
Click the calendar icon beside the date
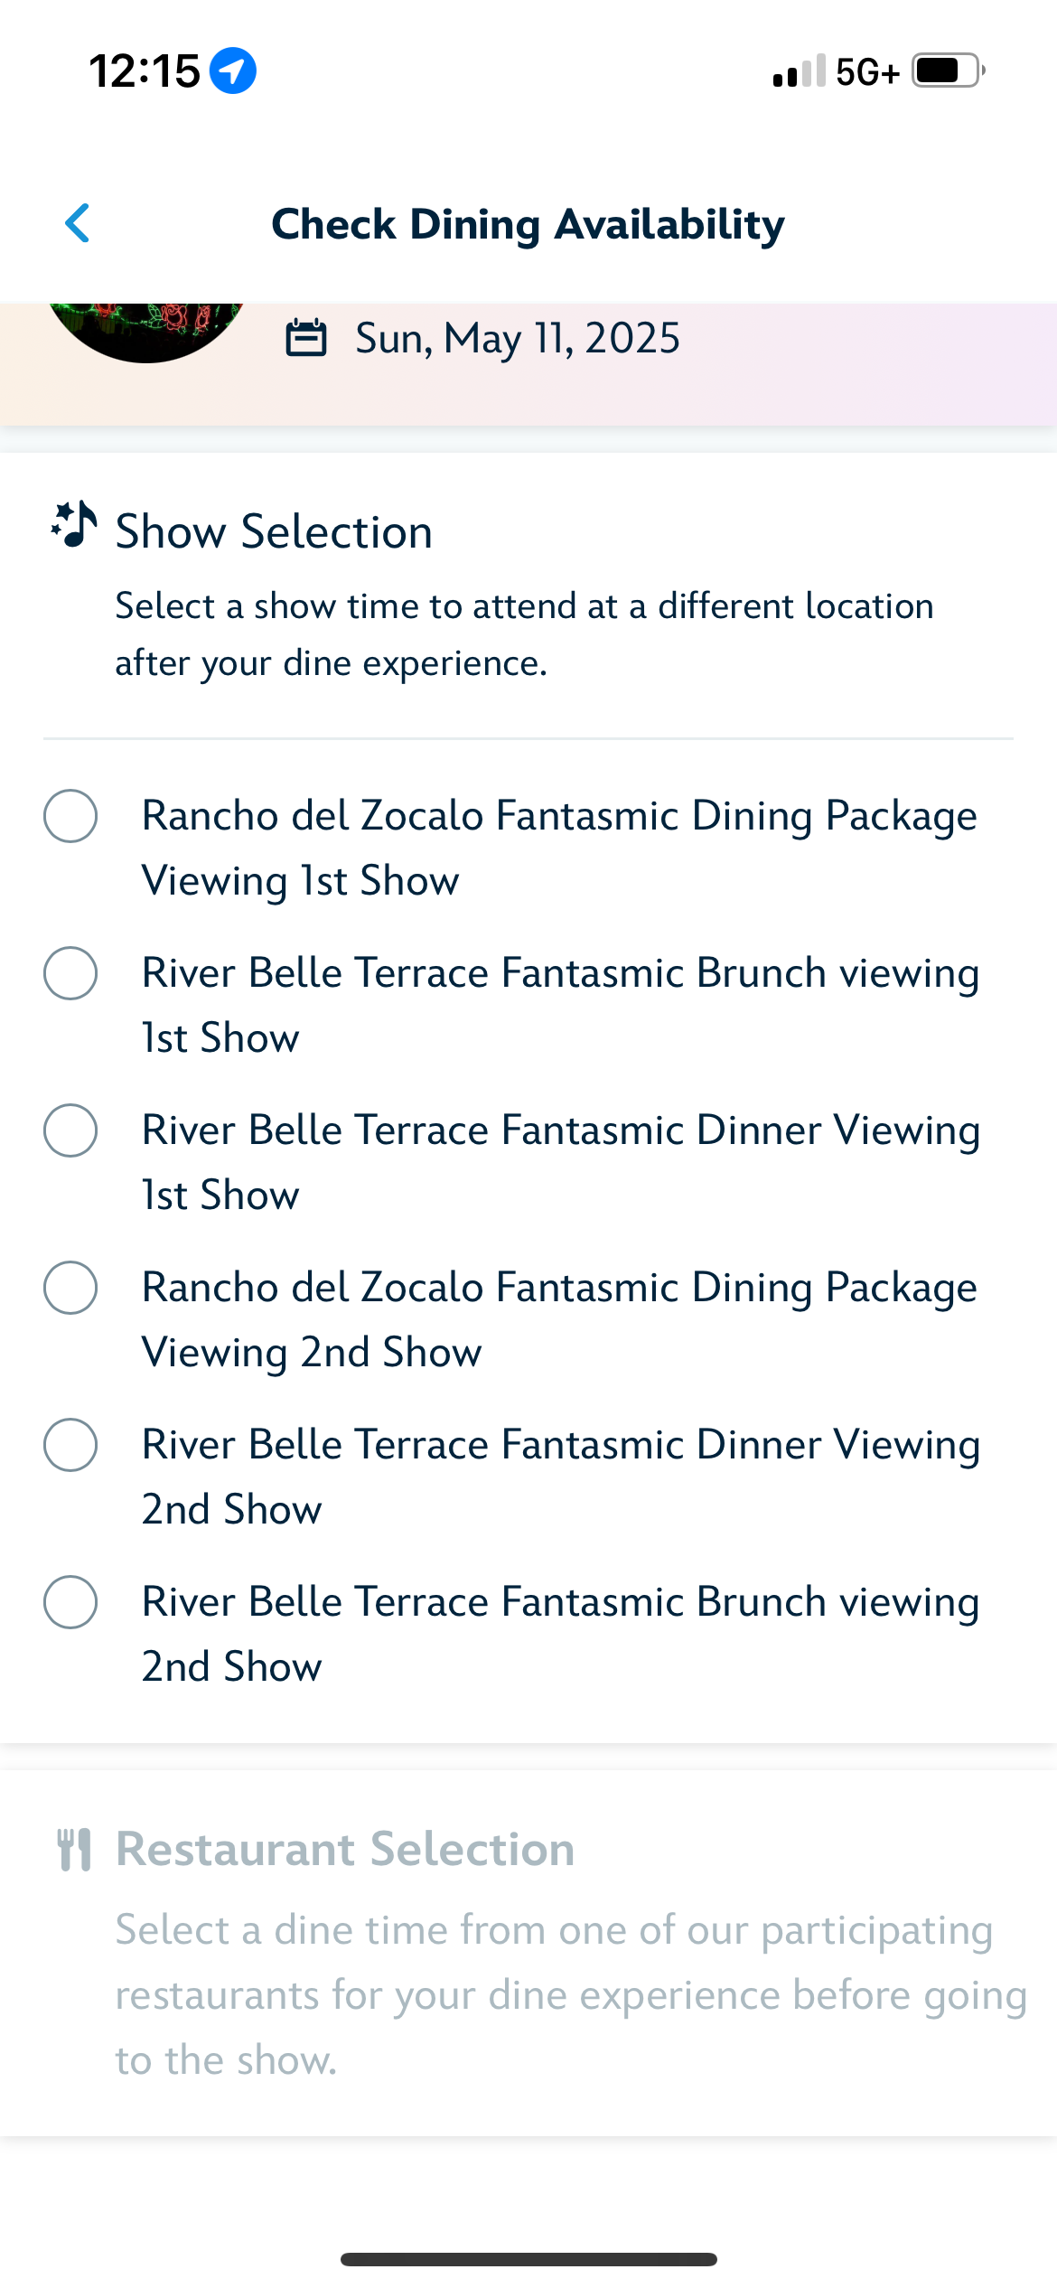click(305, 338)
